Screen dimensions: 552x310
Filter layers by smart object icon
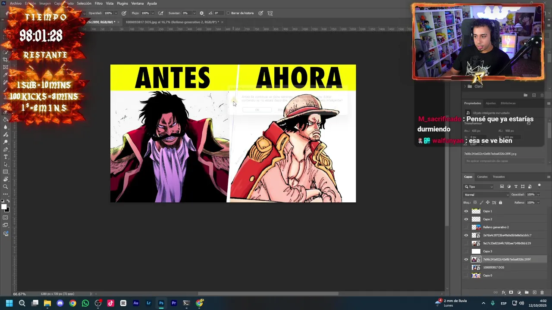click(x=530, y=186)
